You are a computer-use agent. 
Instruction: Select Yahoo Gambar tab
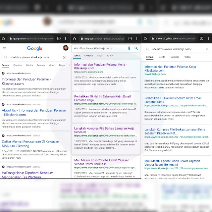175,57
